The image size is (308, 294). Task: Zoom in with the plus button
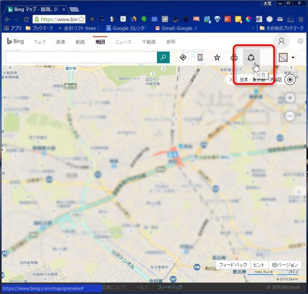(x=290, y=98)
